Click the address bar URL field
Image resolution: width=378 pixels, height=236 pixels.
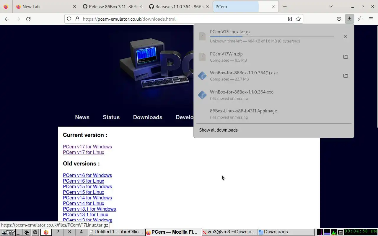183,19
